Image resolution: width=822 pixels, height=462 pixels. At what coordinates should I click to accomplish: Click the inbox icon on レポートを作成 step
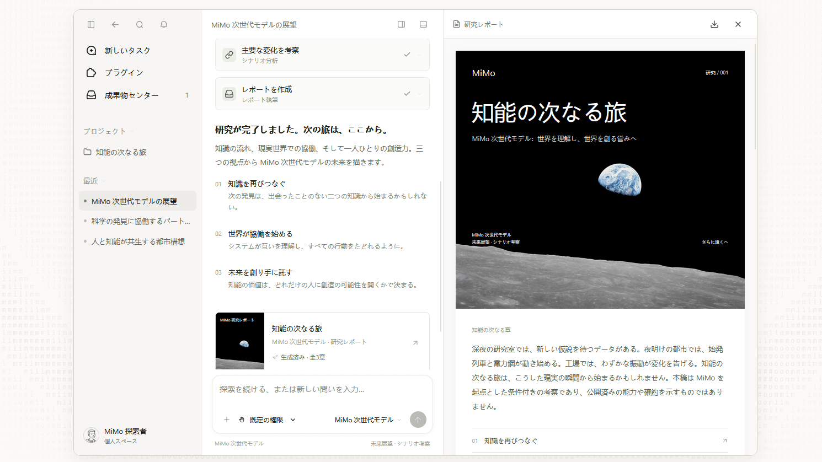pyautogui.click(x=229, y=94)
